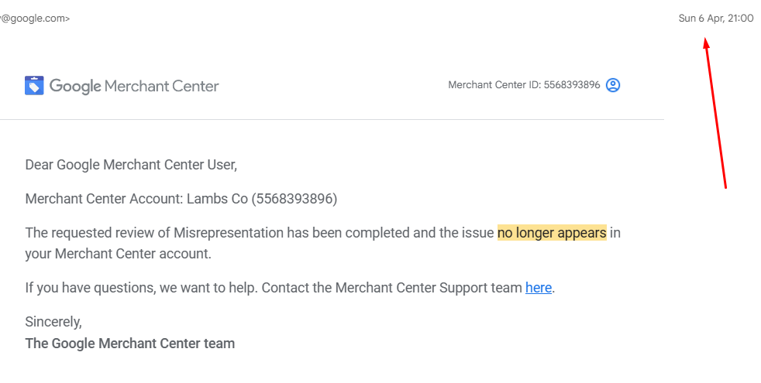Click the bold "The Google Merchant Center team" signature
Image resolution: width=761 pixels, height=383 pixels.
(x=129, y=343)
